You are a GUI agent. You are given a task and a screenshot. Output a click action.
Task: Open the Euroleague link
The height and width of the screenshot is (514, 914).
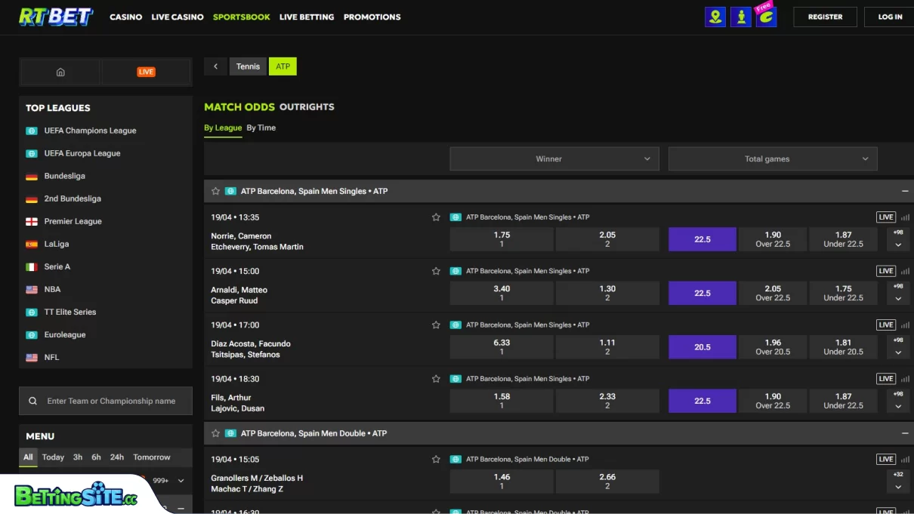(x=65, y=335)
